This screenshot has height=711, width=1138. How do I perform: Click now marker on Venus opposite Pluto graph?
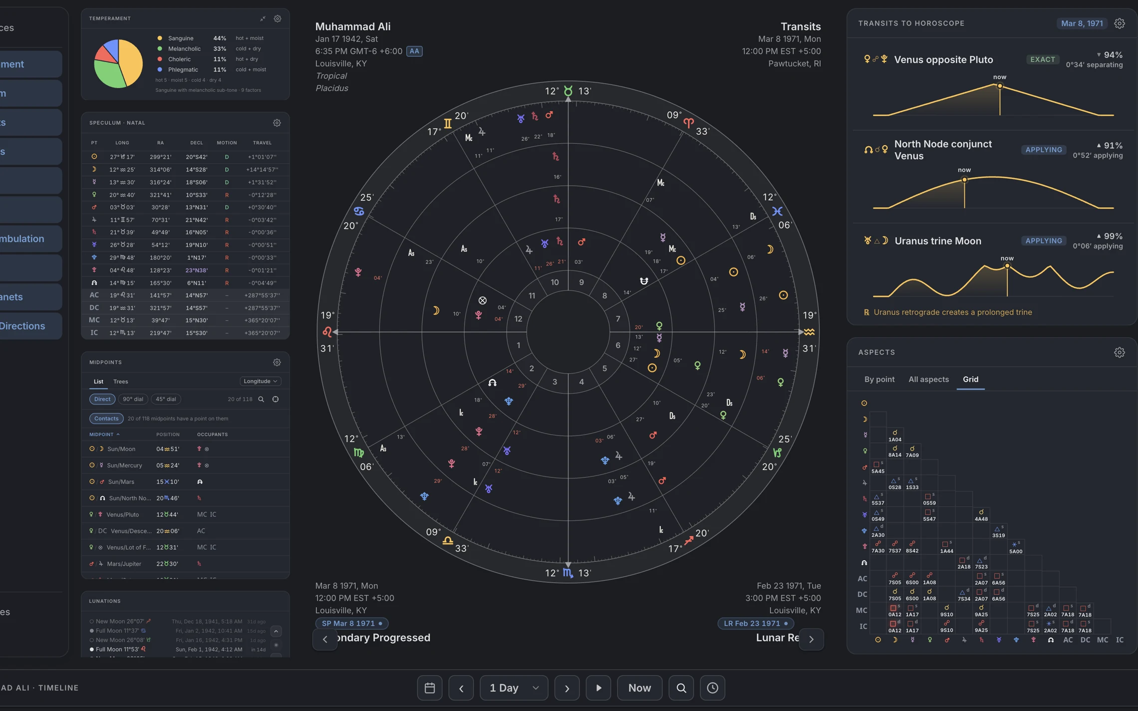pyautogui.click(x=1000, y=86)
